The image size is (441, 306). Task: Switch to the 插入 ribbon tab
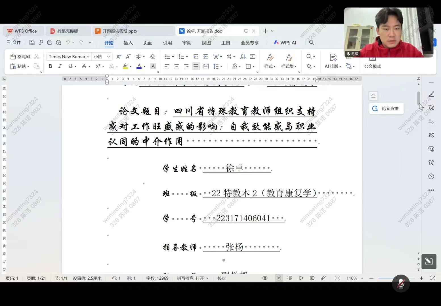128,43
